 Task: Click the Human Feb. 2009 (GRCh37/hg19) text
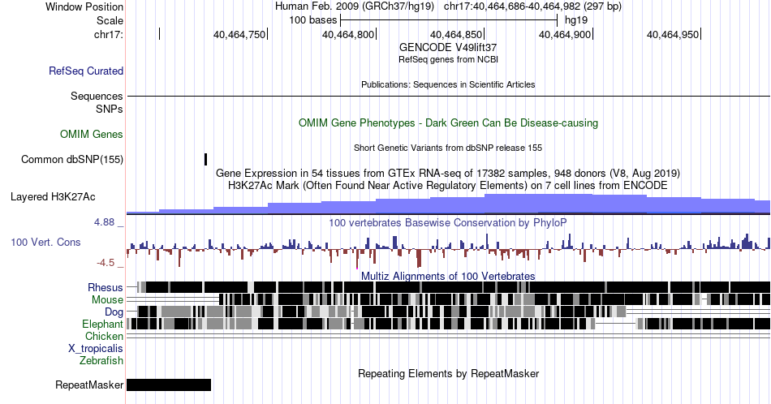tap(355, 6)
